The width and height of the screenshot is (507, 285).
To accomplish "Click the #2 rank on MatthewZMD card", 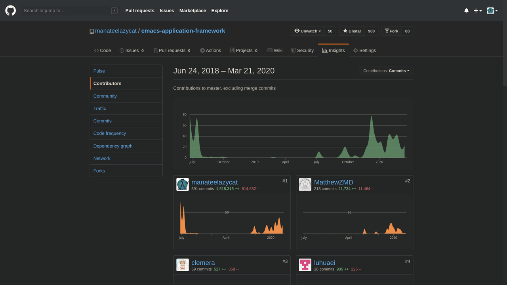I will click(x=408, y=181).
